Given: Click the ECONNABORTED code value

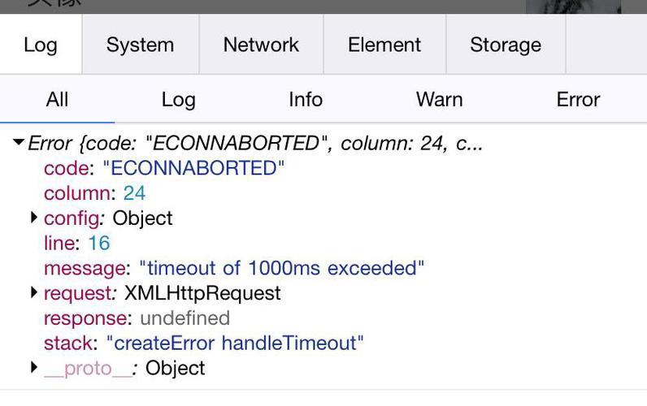Looking at the screenshot, I should point(193,168).
